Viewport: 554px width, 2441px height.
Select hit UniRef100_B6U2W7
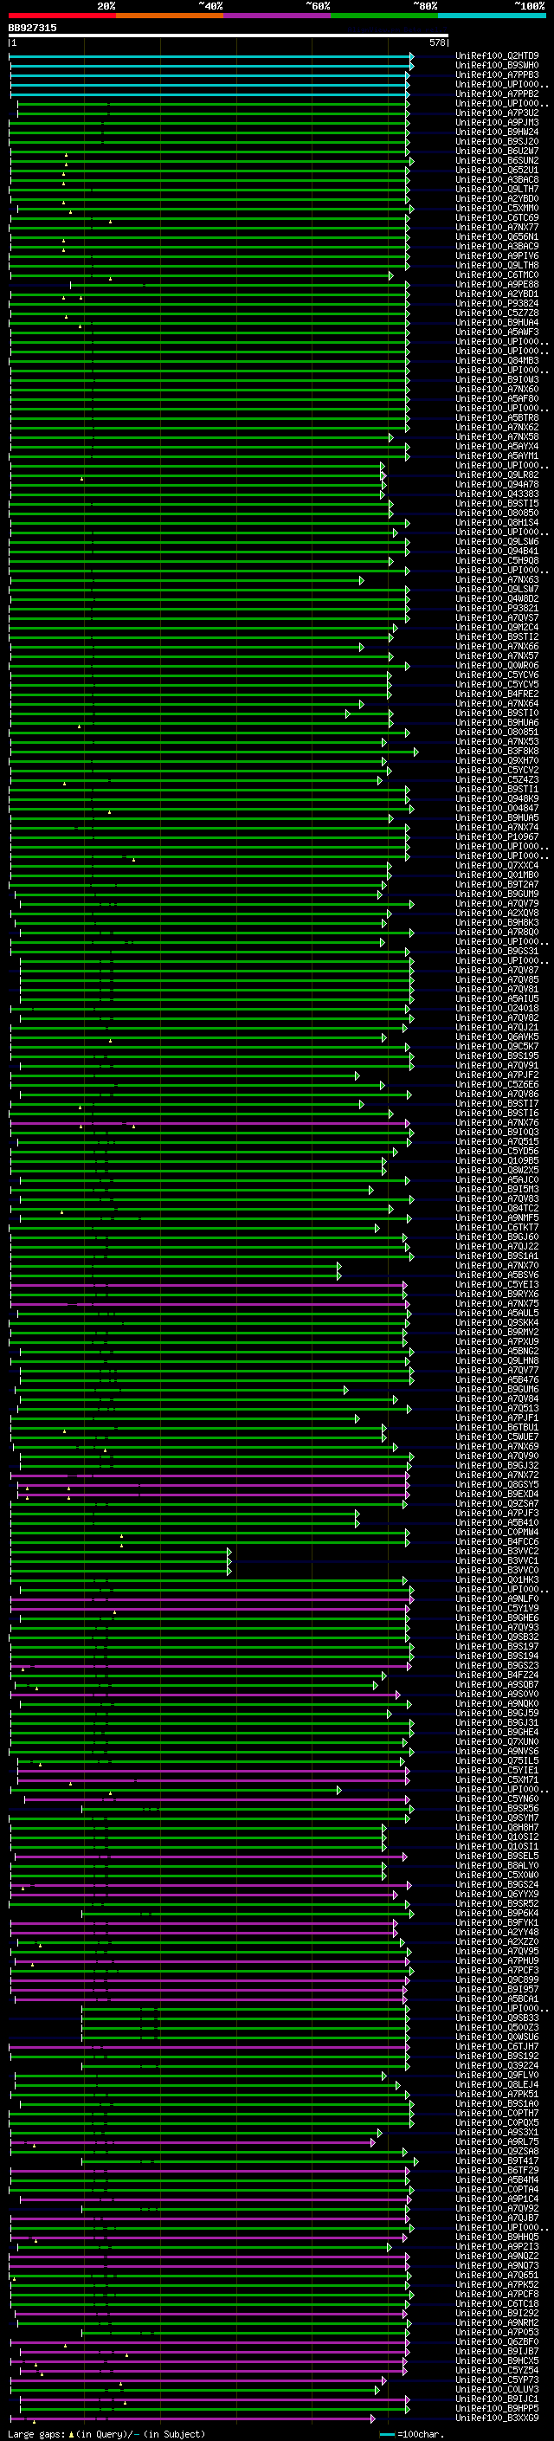click(x=497, y=151)
